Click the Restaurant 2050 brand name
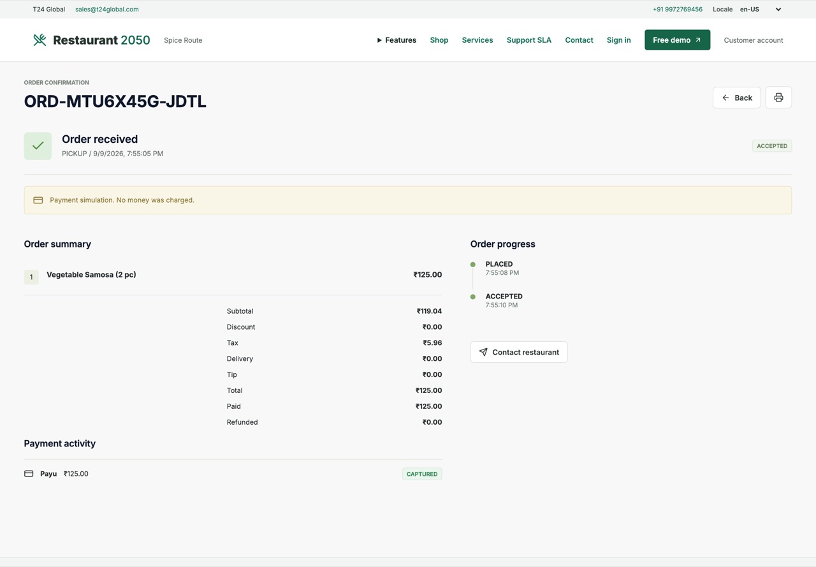 [x=101, y=40]
